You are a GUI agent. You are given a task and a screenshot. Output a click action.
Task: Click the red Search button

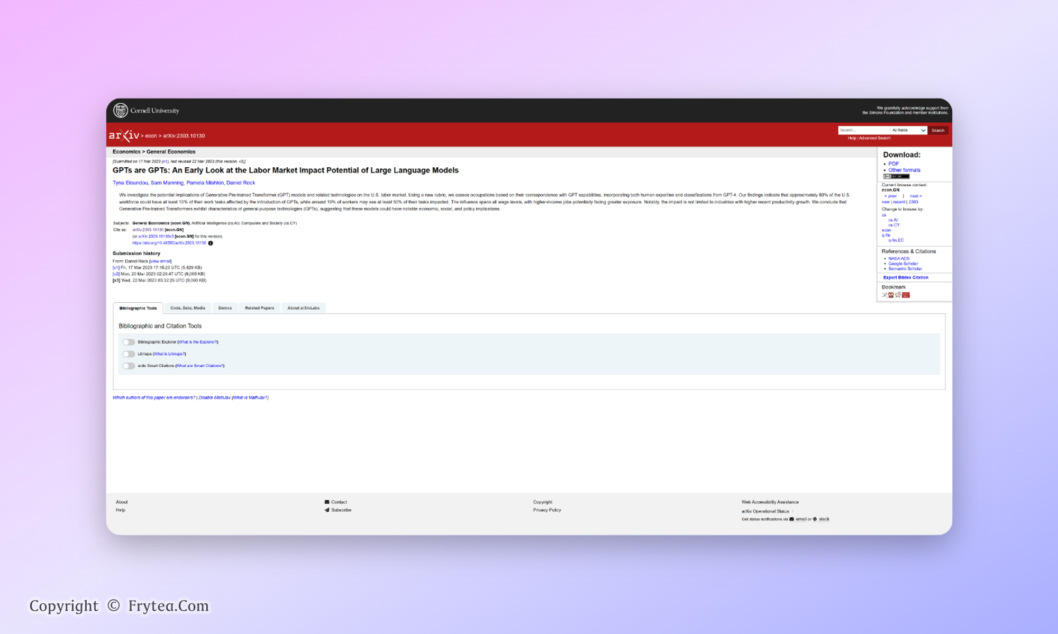[937, 130]
